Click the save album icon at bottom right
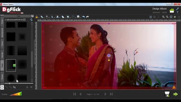 tap(167, 94)
